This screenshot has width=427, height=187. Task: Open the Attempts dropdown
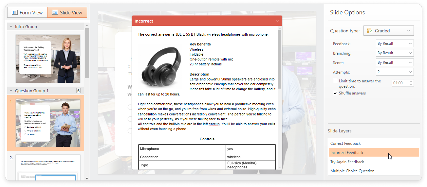click(395, 72)
